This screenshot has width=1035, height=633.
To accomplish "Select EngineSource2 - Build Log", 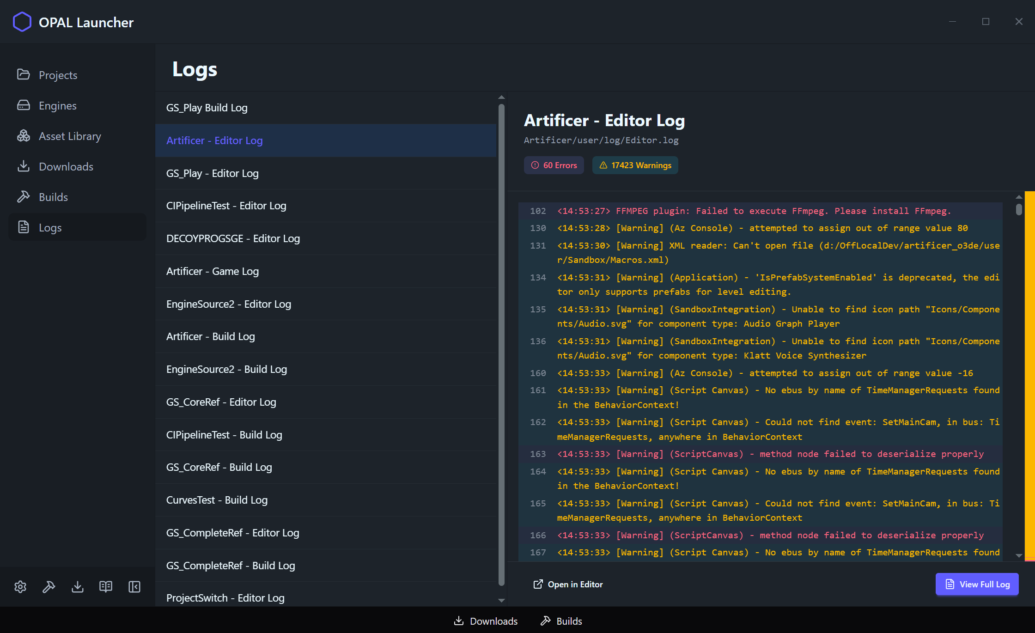I will pos(326,369).
